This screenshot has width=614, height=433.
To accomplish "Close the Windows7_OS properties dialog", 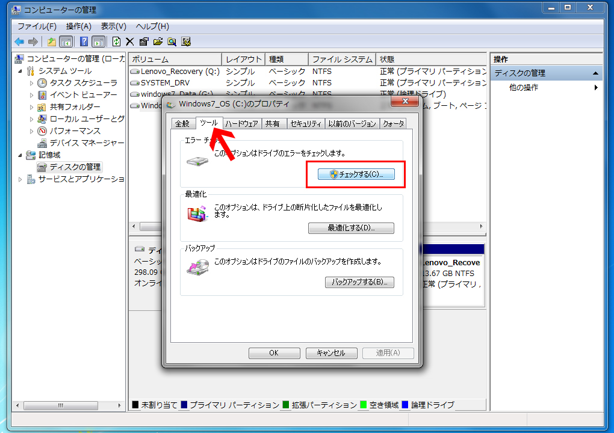I will click(405, 101).
